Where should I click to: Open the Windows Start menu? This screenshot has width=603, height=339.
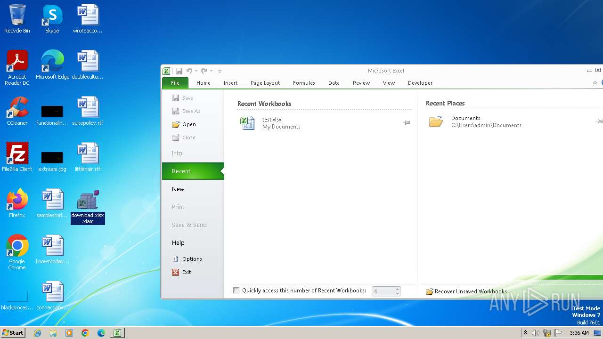(13, 333)
